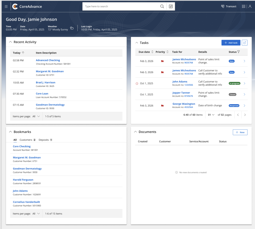Open the tasks page number dropdown

click(211, 115)
